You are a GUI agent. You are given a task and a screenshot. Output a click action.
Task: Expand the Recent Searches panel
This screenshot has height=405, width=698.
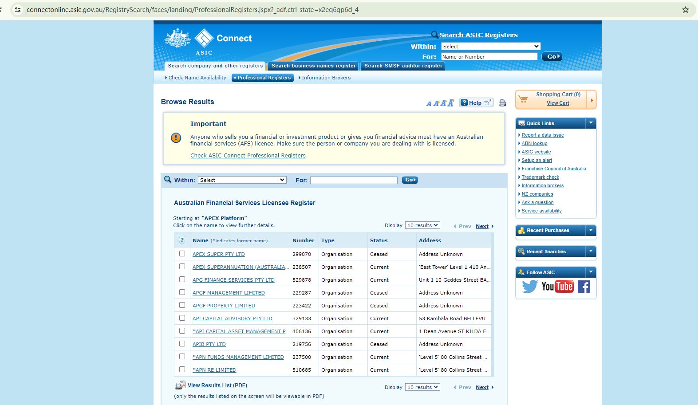tap(591, 251)
